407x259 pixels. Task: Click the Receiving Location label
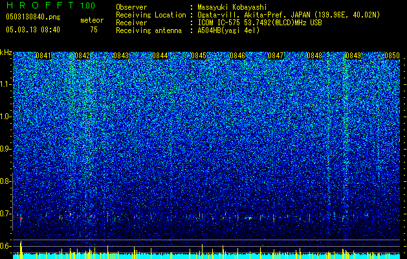click(x=151, y=15)
